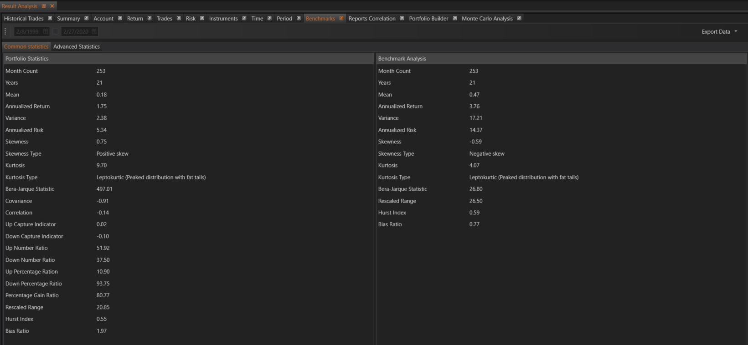
Task: Pop out the Historical Trades tab icon
Action: click(x=50, y=19)
